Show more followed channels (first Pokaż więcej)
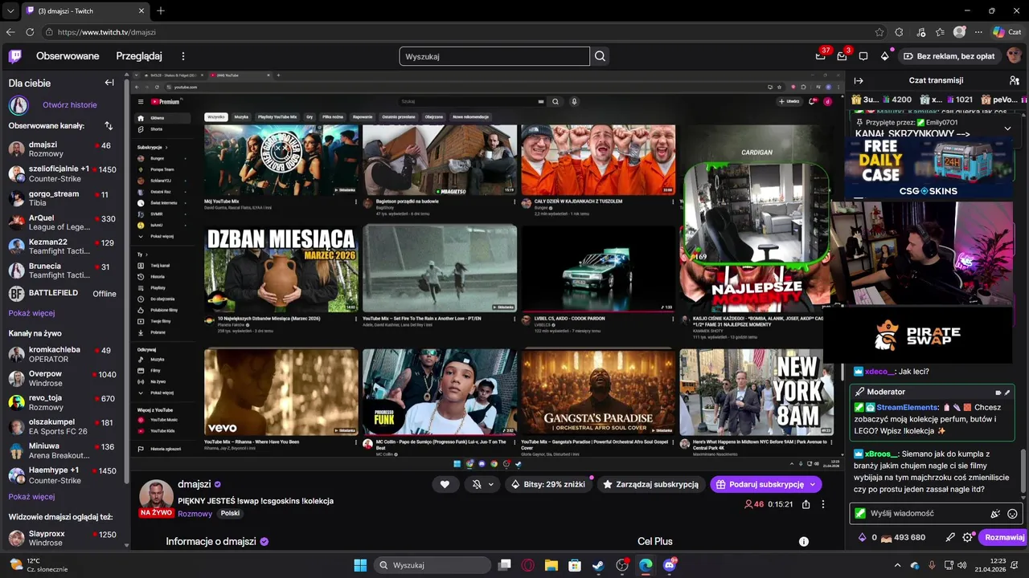Image resolution: width=1029 pixels, height=578 pixels. (x=32, y=313)
